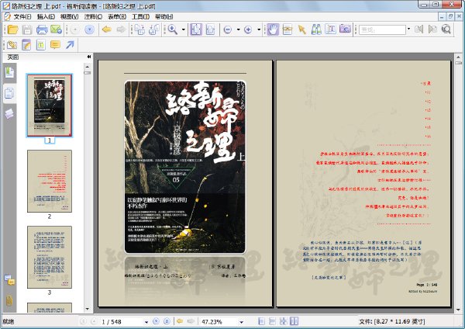Click the second rotate-pages icon left of Zoom tool
The width and height of the screenshot is (465, 329).
click(x=154, y=29)
